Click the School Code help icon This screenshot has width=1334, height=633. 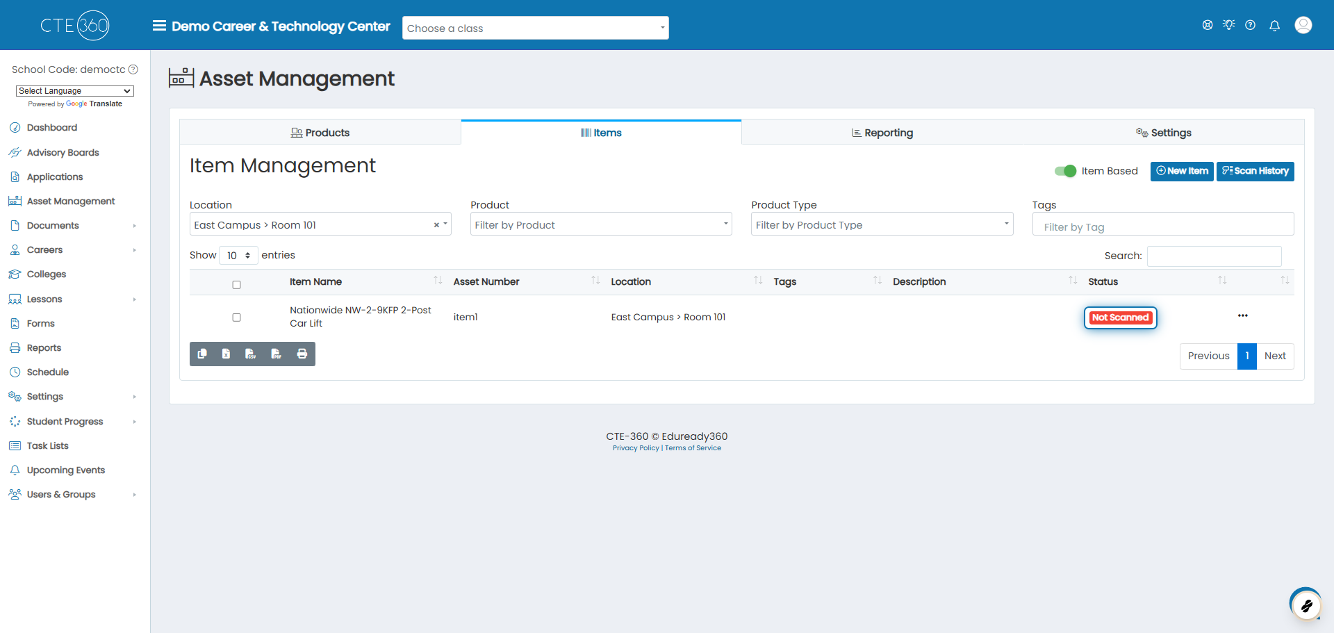(x=133, y=69)
